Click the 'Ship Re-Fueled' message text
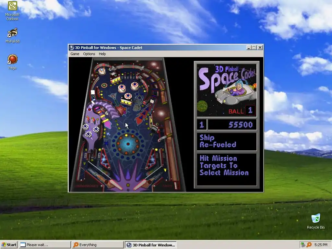Viewport: 332px width, 249px height. point(218,141)
